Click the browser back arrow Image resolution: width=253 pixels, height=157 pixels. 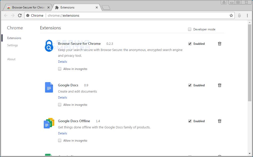[6, 15]
